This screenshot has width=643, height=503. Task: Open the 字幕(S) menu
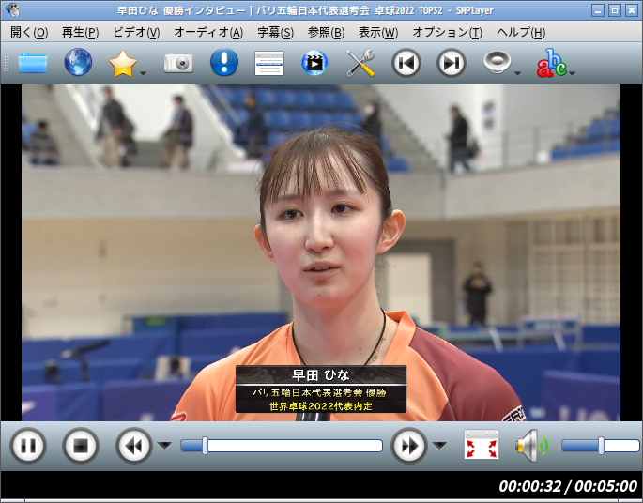[275, 33]
